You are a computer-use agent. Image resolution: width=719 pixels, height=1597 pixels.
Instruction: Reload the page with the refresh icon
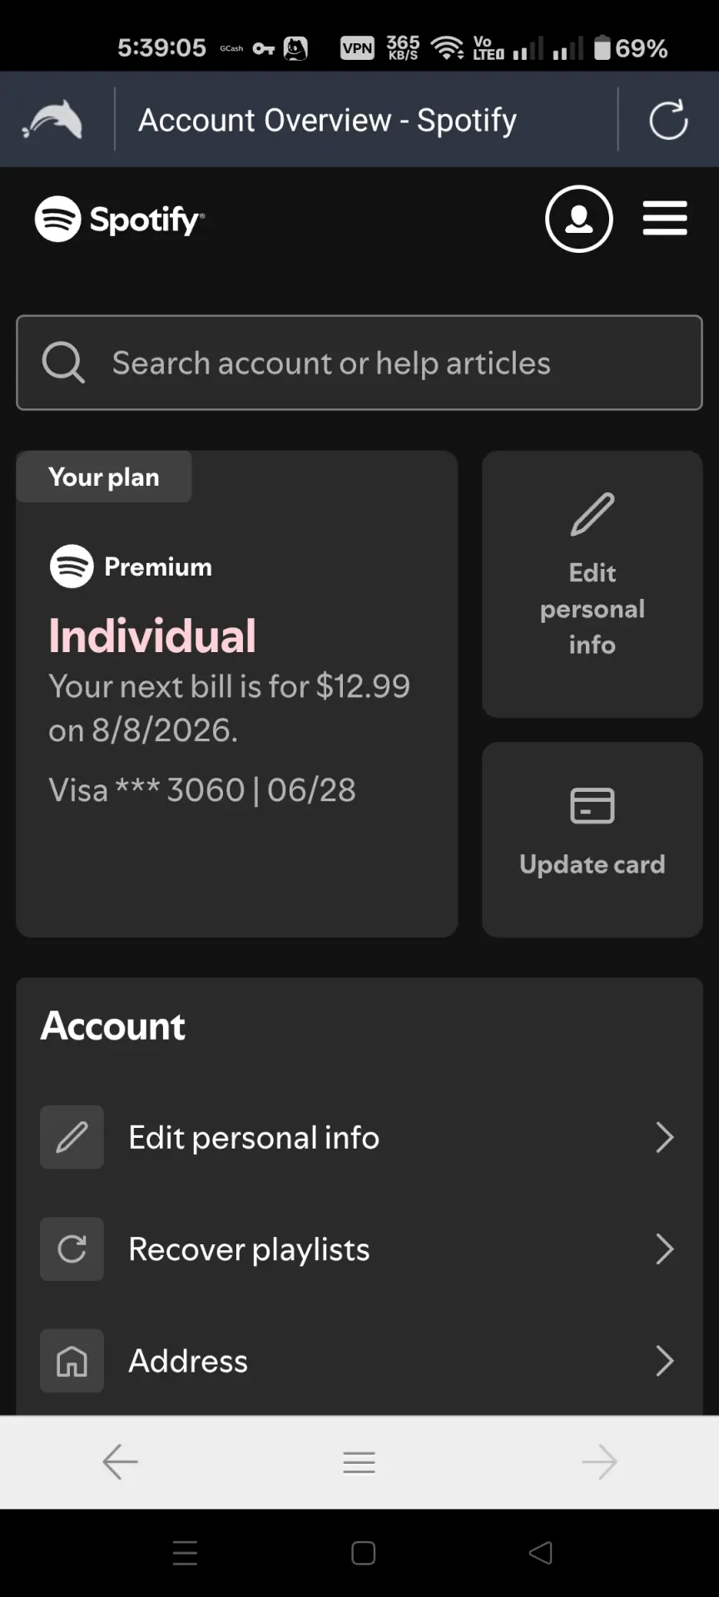[668, 120]
